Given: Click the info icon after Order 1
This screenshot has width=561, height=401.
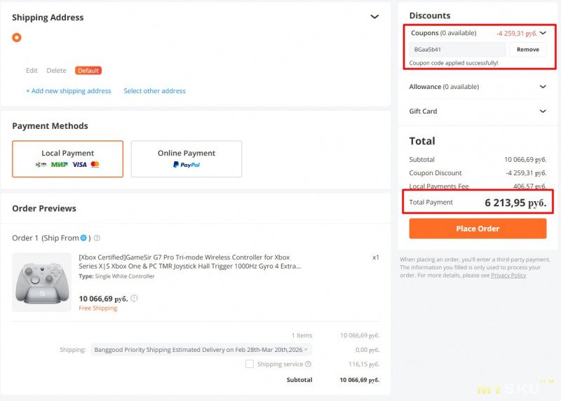Looking at the screenshot, I should click(x=97, y=238).
